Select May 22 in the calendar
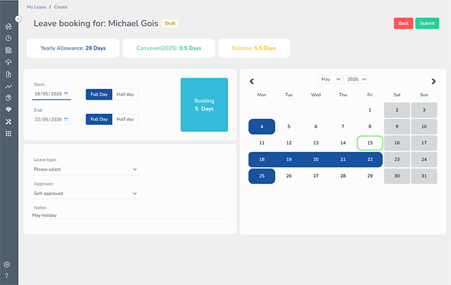Viewport: 451px width, 285px height. pos(370,160)
